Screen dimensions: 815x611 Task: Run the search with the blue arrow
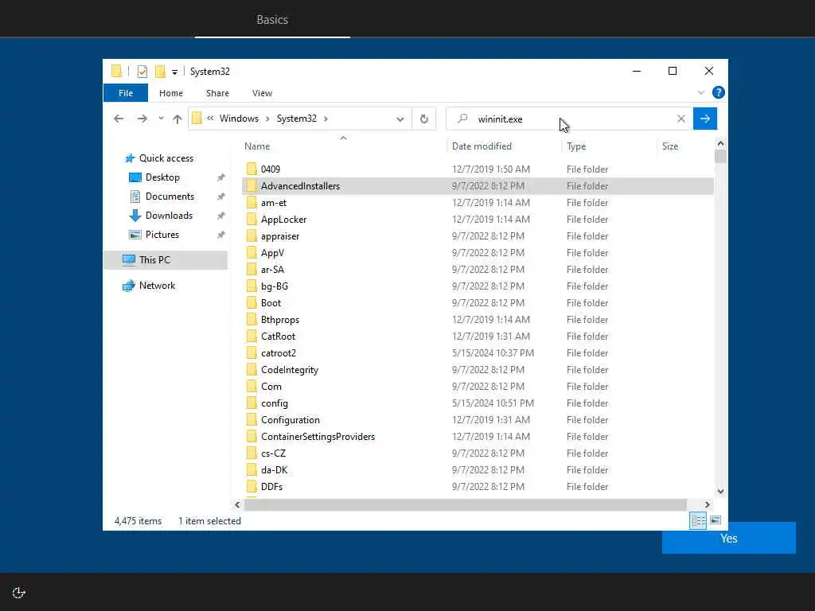coord(705,119)
